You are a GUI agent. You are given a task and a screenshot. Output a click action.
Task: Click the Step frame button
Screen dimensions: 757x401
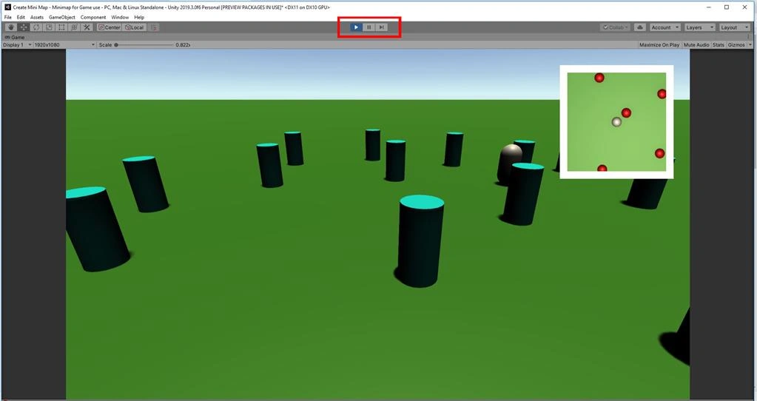pyautogui.click(x=381, y=27)
